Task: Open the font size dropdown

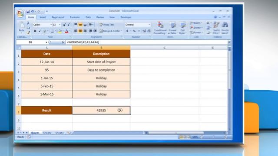Action: click(60, 25)
